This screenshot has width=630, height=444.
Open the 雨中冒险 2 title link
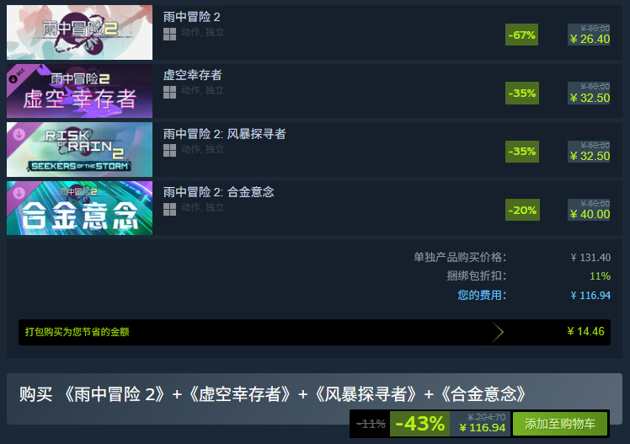[x=192, y=17]
